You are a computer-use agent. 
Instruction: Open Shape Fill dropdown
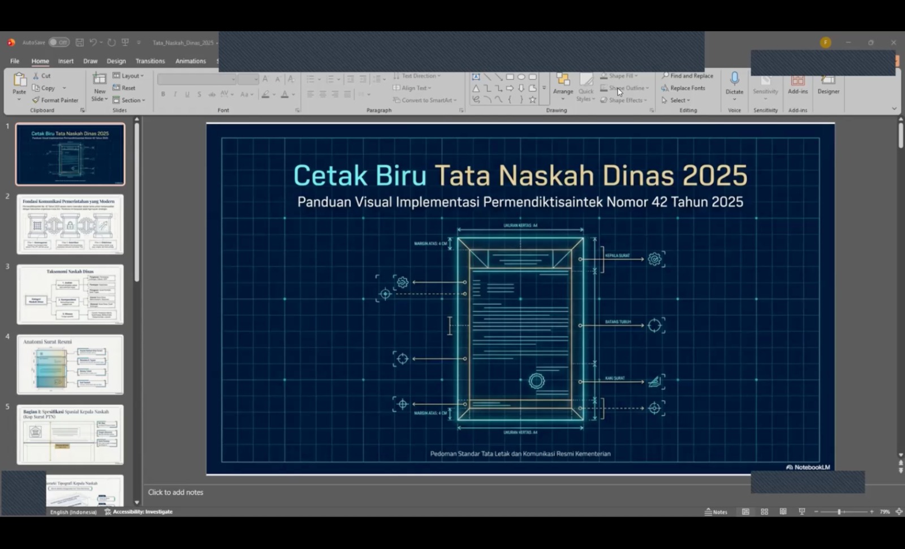(619, 76)
